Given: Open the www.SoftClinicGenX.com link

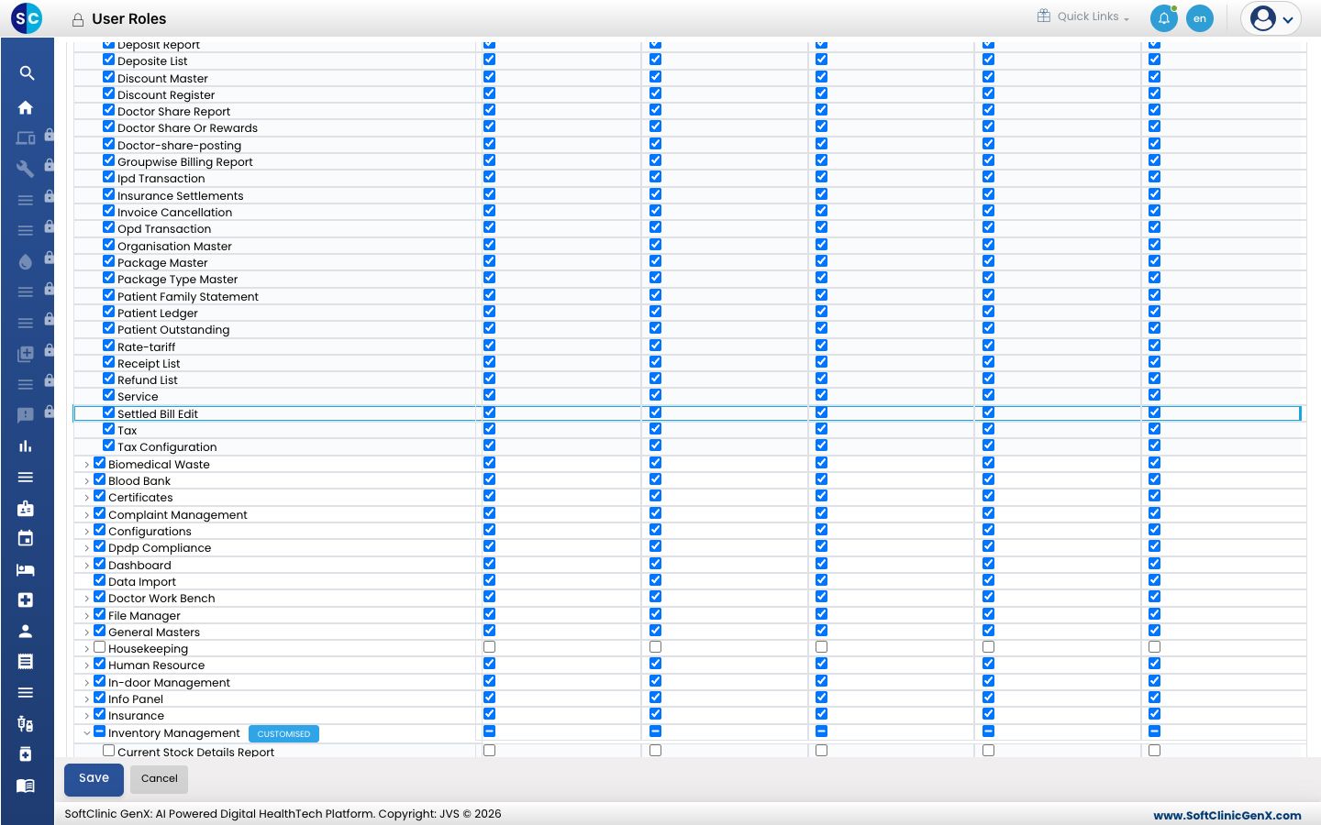Looking at the screenshot, I should point(1227,815).
